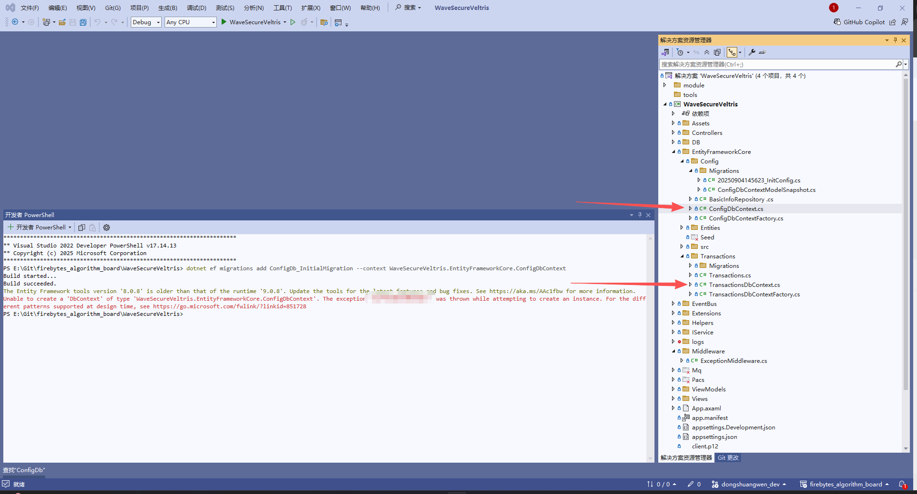The image size is (917, 494).
Task: Click the navigate backward arrow icon
Action: click(15, 22)
